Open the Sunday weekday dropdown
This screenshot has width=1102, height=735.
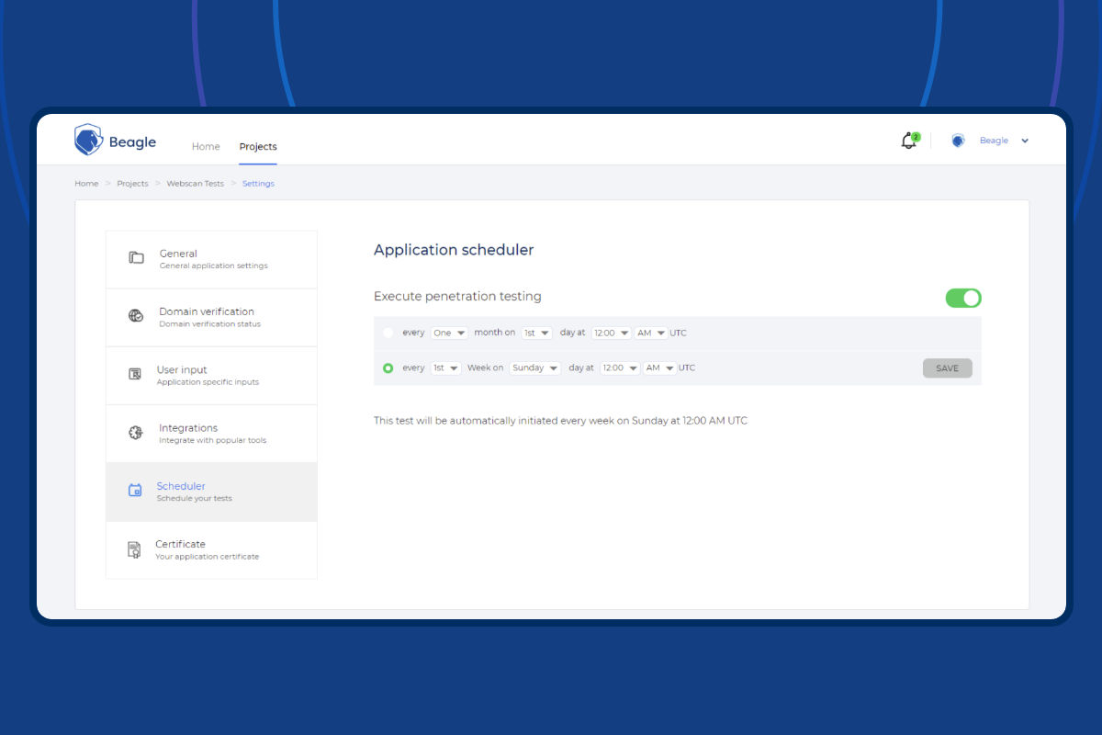(x=535, y=367)
